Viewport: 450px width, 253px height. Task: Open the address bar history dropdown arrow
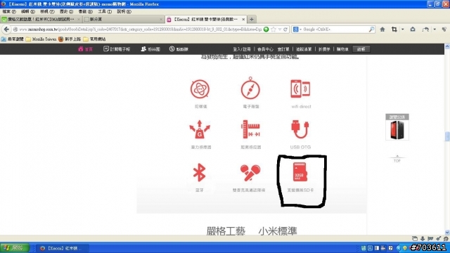point(280,30)
